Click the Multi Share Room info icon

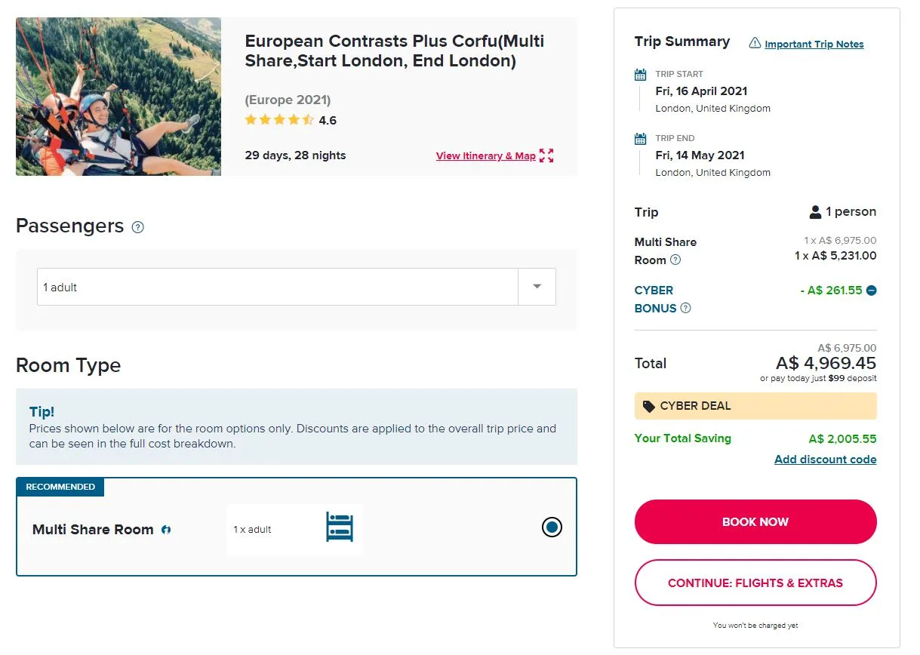point(166,530)
